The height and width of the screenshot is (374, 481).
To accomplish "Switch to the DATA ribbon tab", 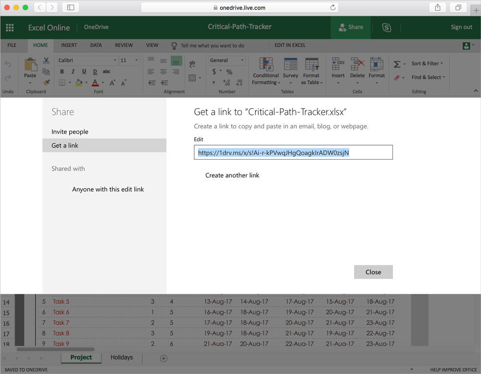I will [x=96, y=45].
